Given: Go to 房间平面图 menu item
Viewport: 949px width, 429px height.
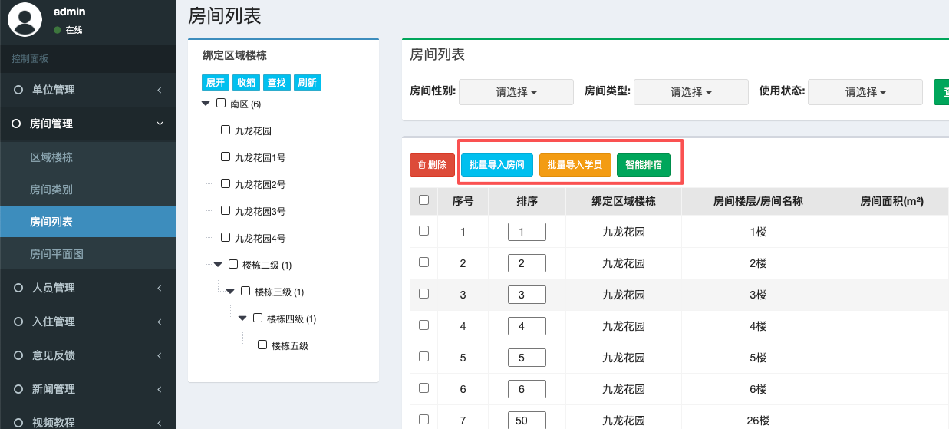Looking at the screenshot, I should click(57, 254).
